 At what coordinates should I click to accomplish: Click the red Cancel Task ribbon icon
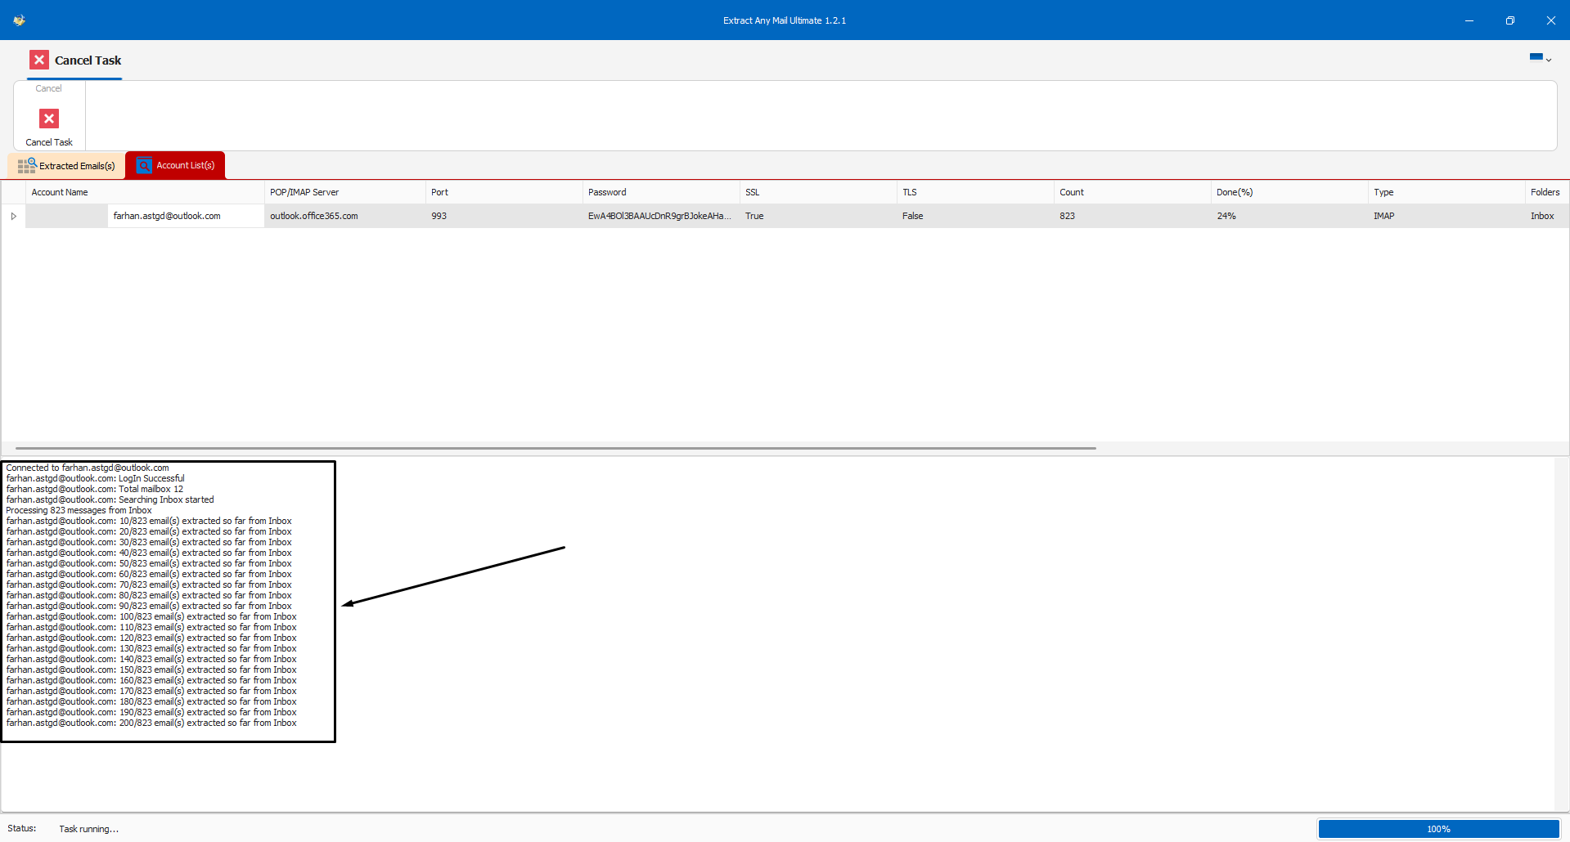point(49,119)
